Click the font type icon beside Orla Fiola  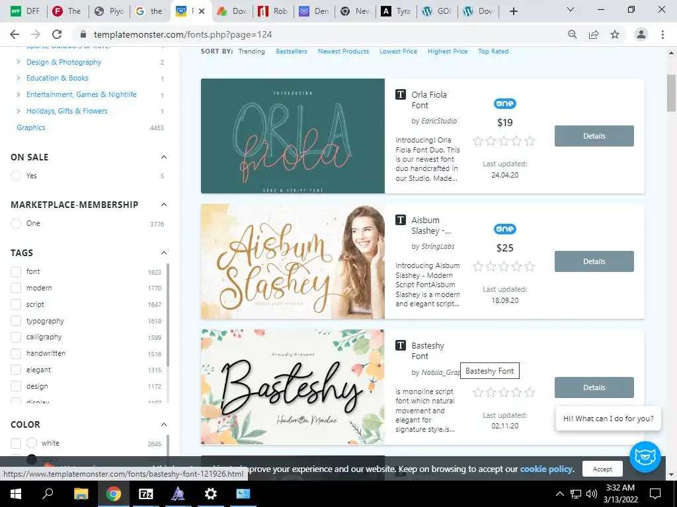[400, 94]
